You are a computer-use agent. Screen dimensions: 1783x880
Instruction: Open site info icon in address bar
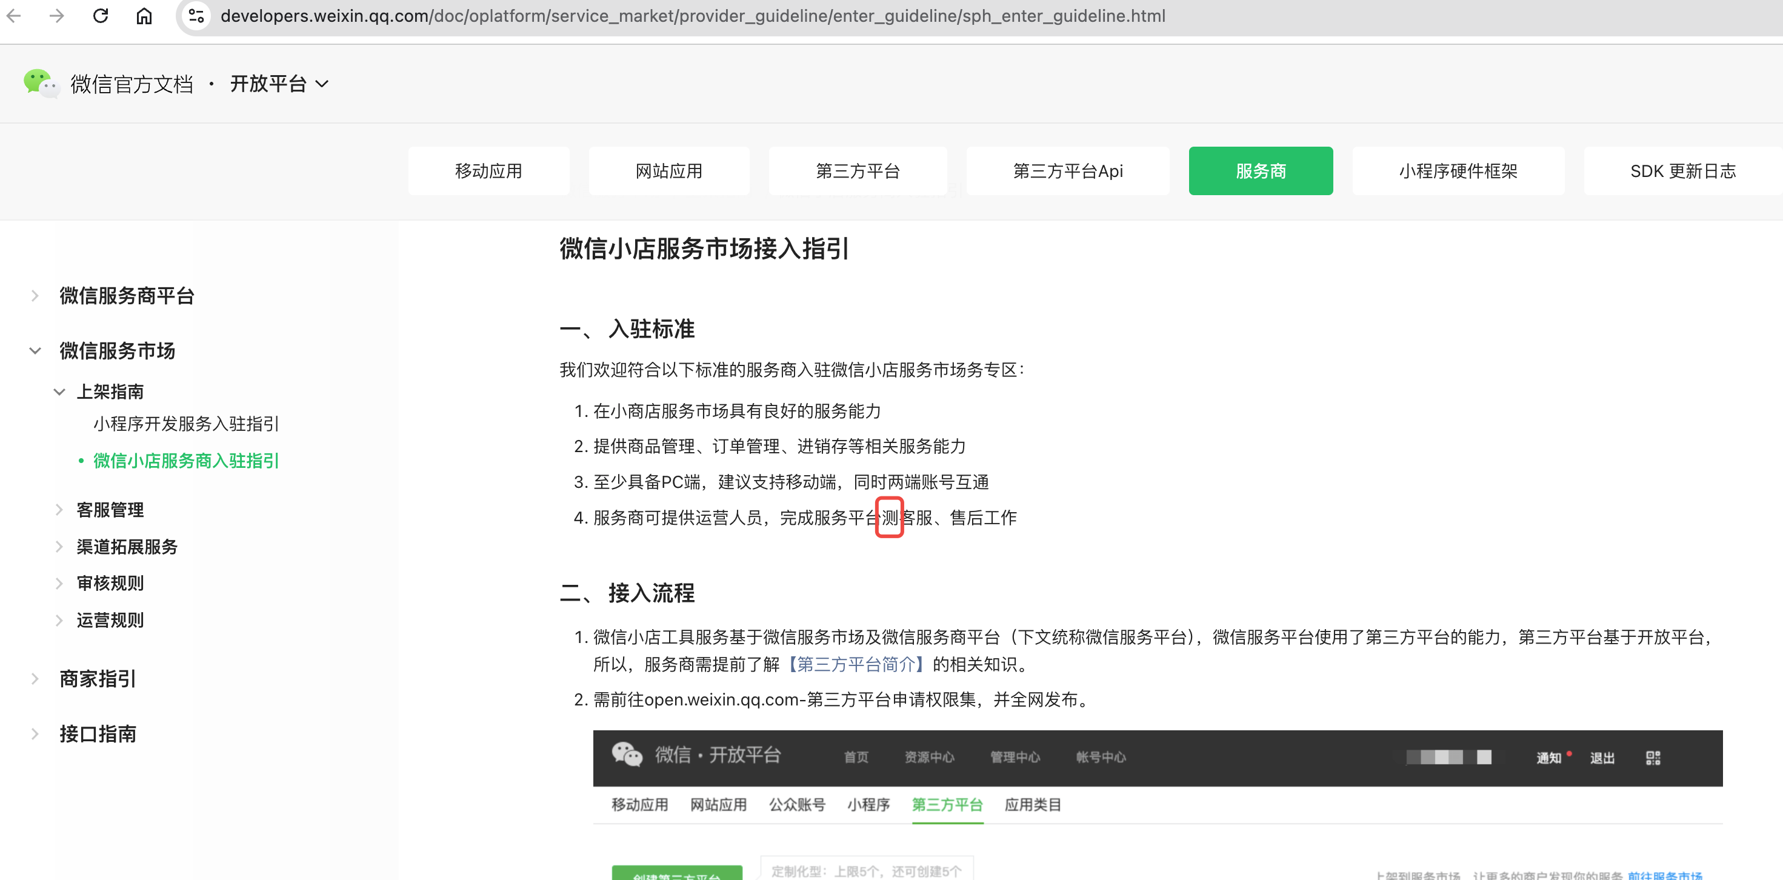click(196, 15)
